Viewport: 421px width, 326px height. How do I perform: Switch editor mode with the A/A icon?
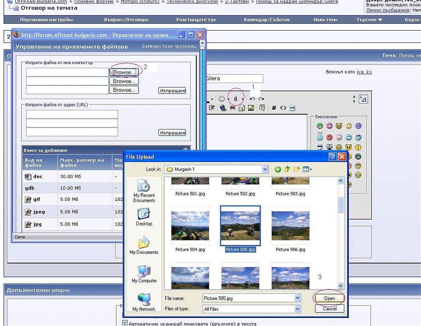[x=363, y=99]
